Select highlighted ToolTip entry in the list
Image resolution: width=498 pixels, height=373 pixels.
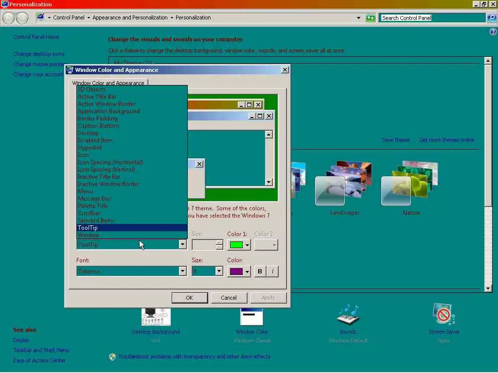132,228
